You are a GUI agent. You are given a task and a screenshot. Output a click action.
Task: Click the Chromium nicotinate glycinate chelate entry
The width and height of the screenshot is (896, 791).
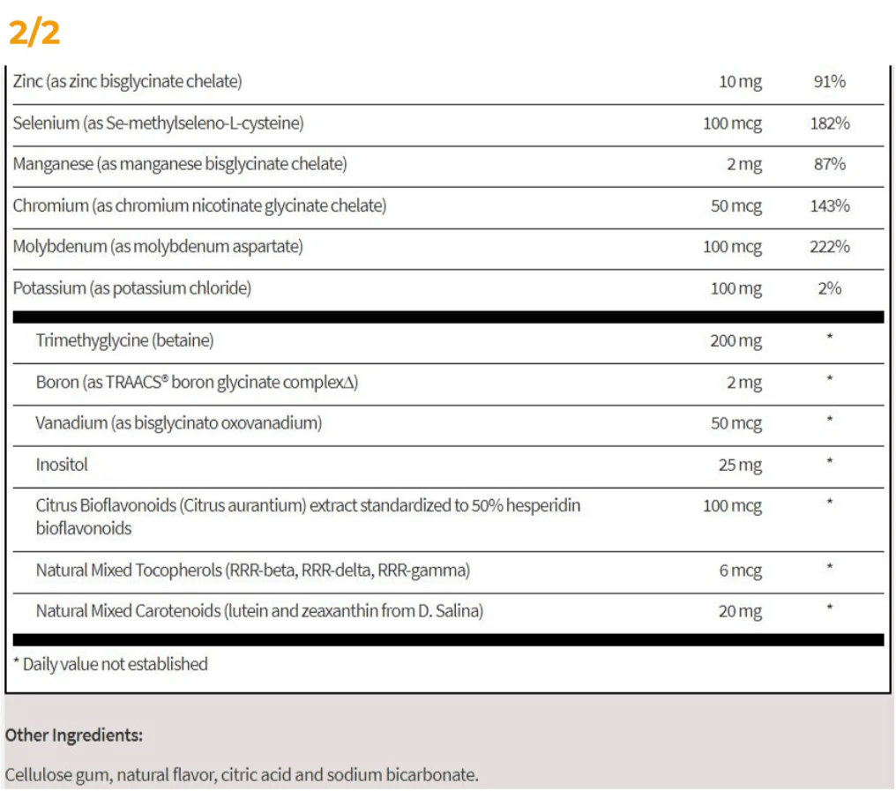pos(199,205)
